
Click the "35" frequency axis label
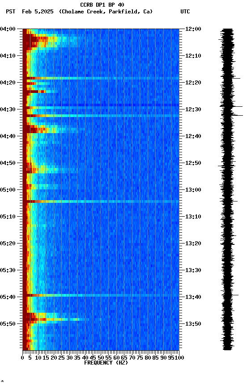[77, 358]
